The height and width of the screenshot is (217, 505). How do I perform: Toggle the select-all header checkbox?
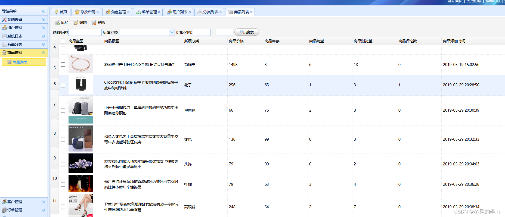[x=63, y=41]
